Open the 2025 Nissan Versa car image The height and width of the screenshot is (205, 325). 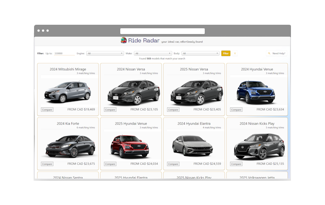click(196, 92)
